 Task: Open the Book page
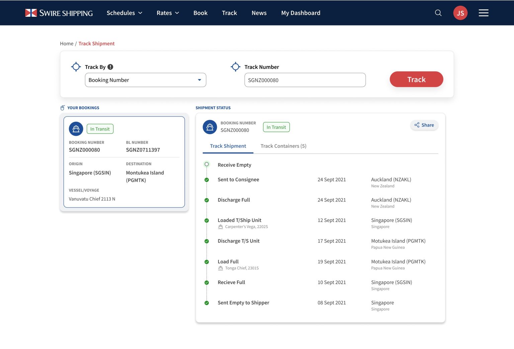coord(200,13)
